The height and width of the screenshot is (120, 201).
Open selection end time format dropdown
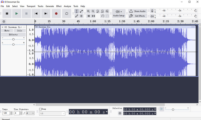pos(155,113)
